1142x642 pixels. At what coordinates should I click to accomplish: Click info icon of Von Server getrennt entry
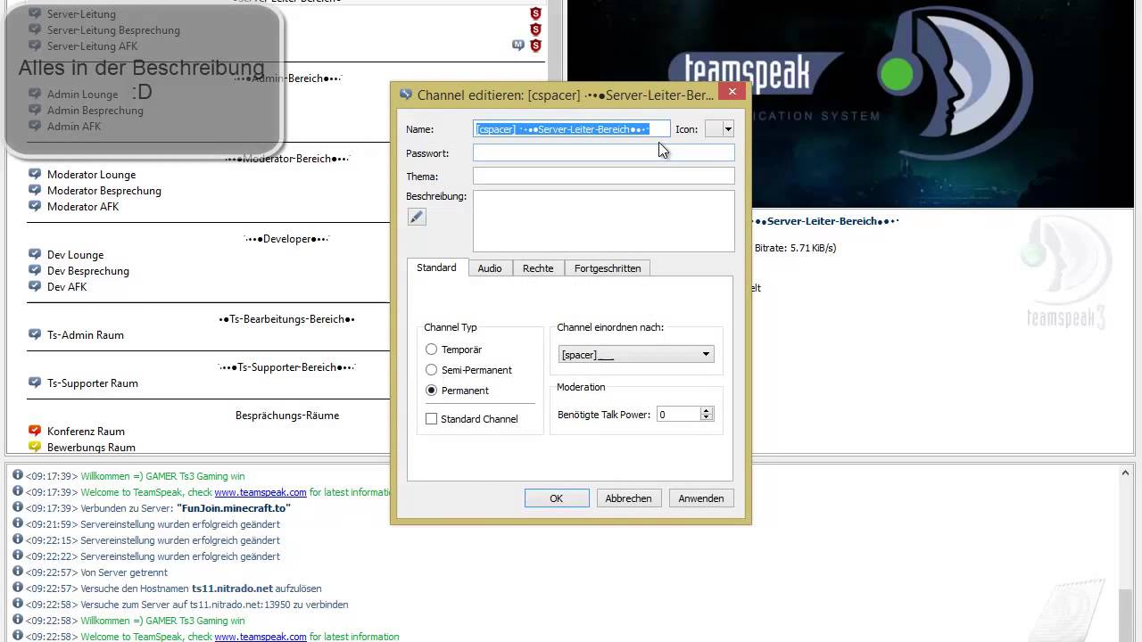pyautogui.click(x=17, y=572)
